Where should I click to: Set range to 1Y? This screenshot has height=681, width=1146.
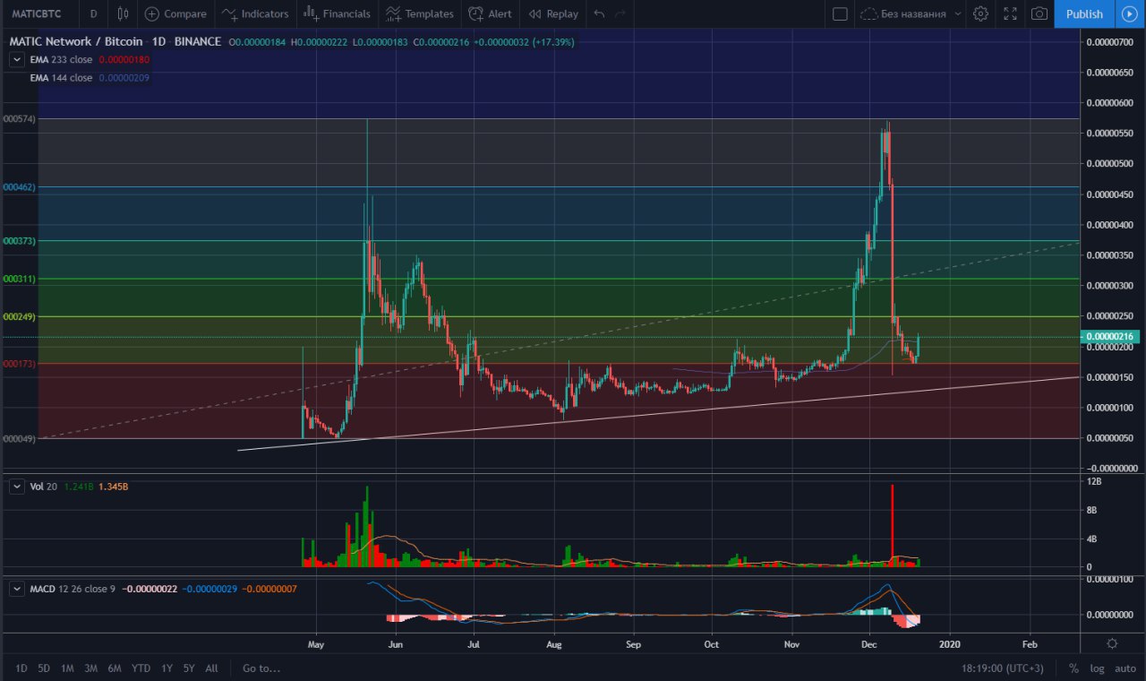167,668
